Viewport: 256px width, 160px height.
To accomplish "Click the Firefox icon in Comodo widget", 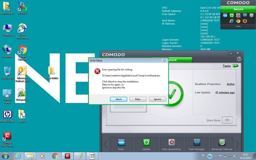I will tap(245, 21).
